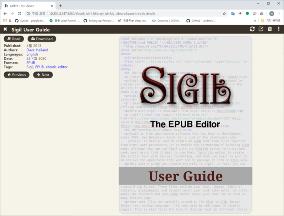Image resolution: width=284 pixels, height=216 pixels.
Task: Select the calibre :: My Library tab
Action: [29, 6]
